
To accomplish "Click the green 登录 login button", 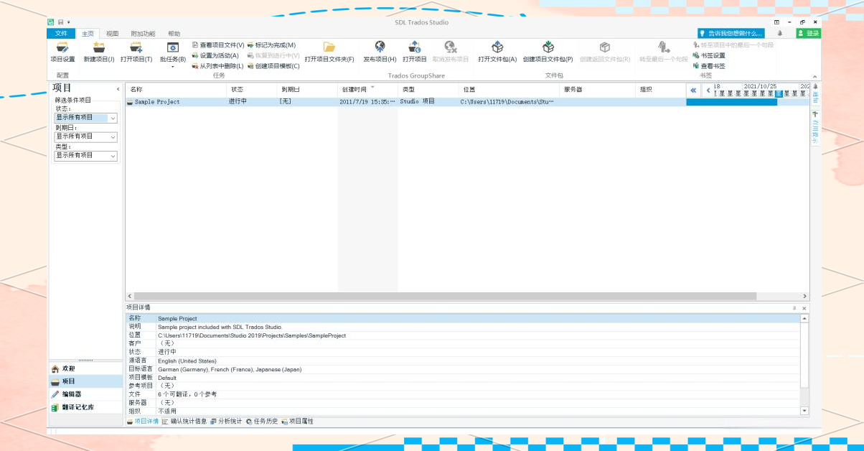I will point(808,33).
